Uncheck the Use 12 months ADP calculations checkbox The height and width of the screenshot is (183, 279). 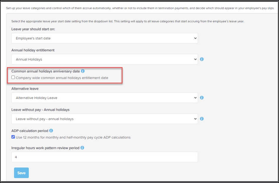13,137
